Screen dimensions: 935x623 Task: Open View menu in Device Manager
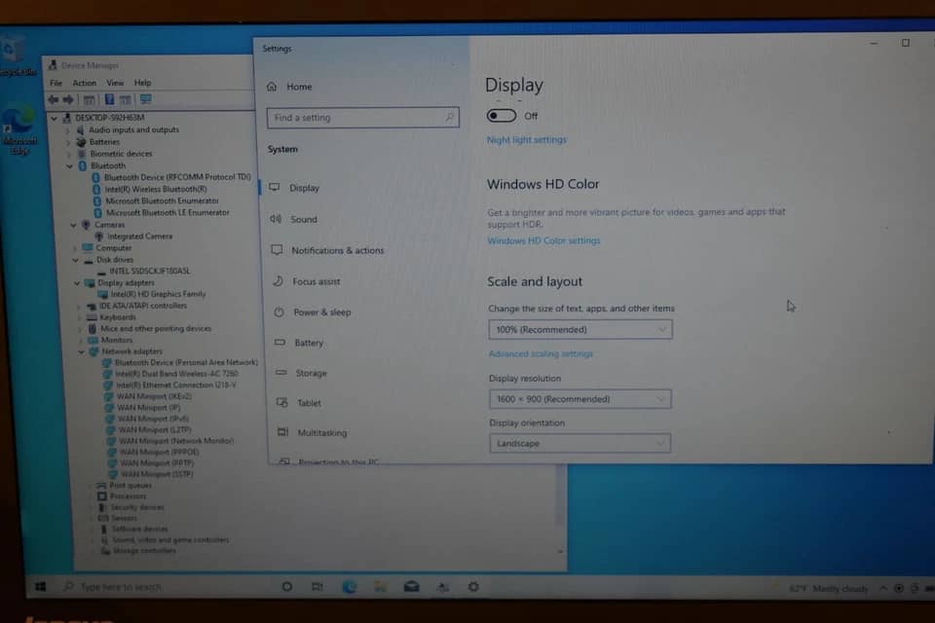coord(115,83)
